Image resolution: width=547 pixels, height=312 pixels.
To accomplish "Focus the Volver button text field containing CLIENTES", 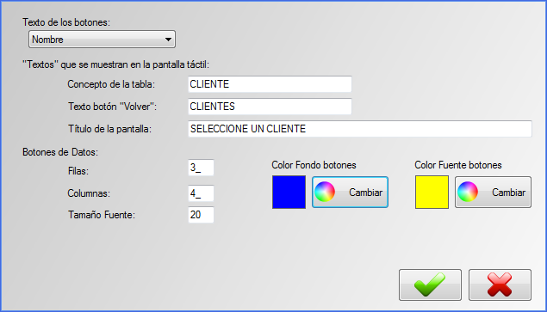I will [270, 107].
